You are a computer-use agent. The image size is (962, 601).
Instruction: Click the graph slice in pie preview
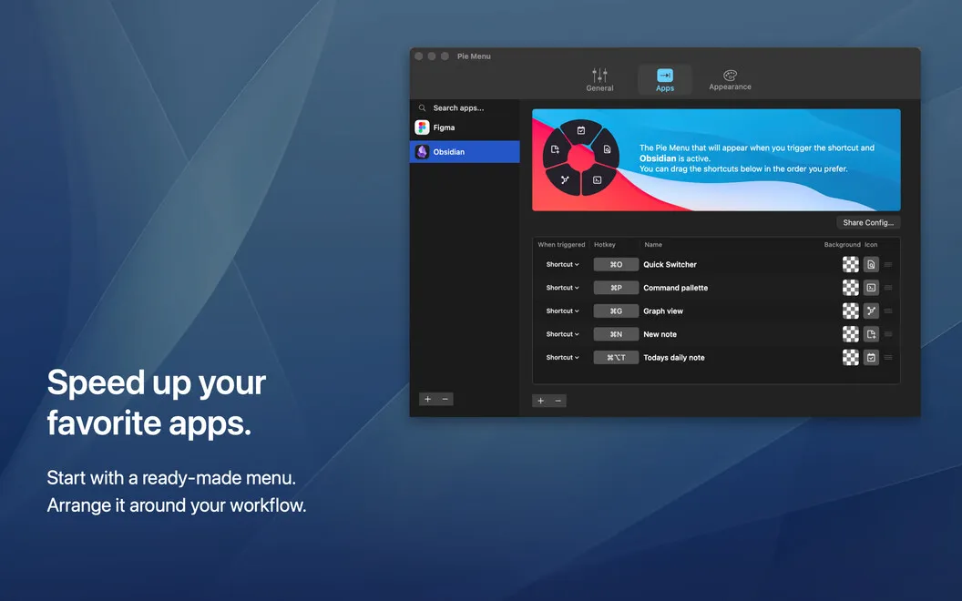point(565,179)
